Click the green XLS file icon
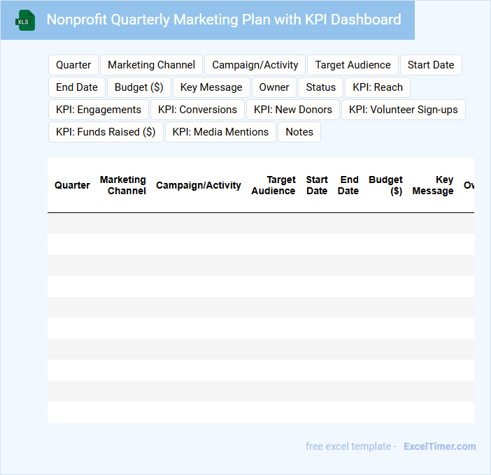The image size is (491, 475). point(25,20)
